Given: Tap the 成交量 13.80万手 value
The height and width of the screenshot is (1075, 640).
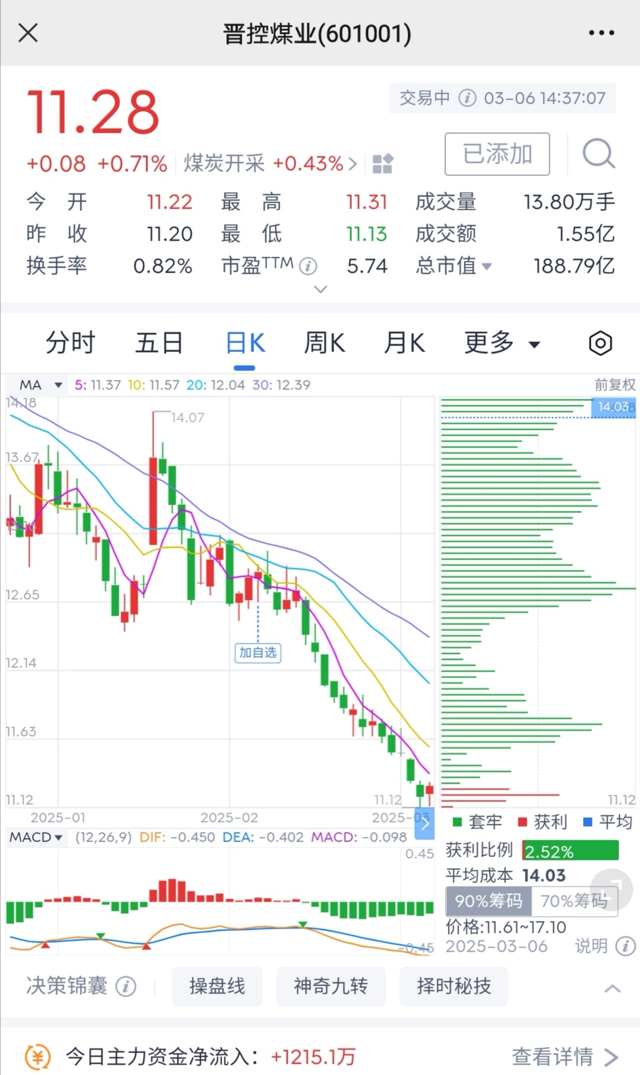Looking at the screenshot, I should click(x=569, y=202).
